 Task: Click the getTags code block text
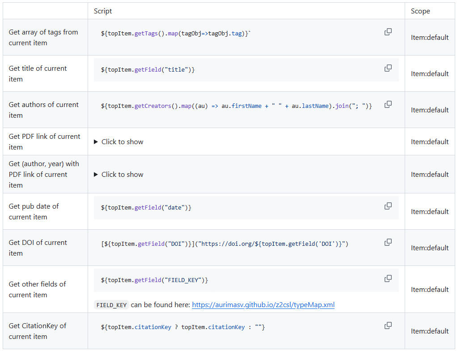point(176,34)
